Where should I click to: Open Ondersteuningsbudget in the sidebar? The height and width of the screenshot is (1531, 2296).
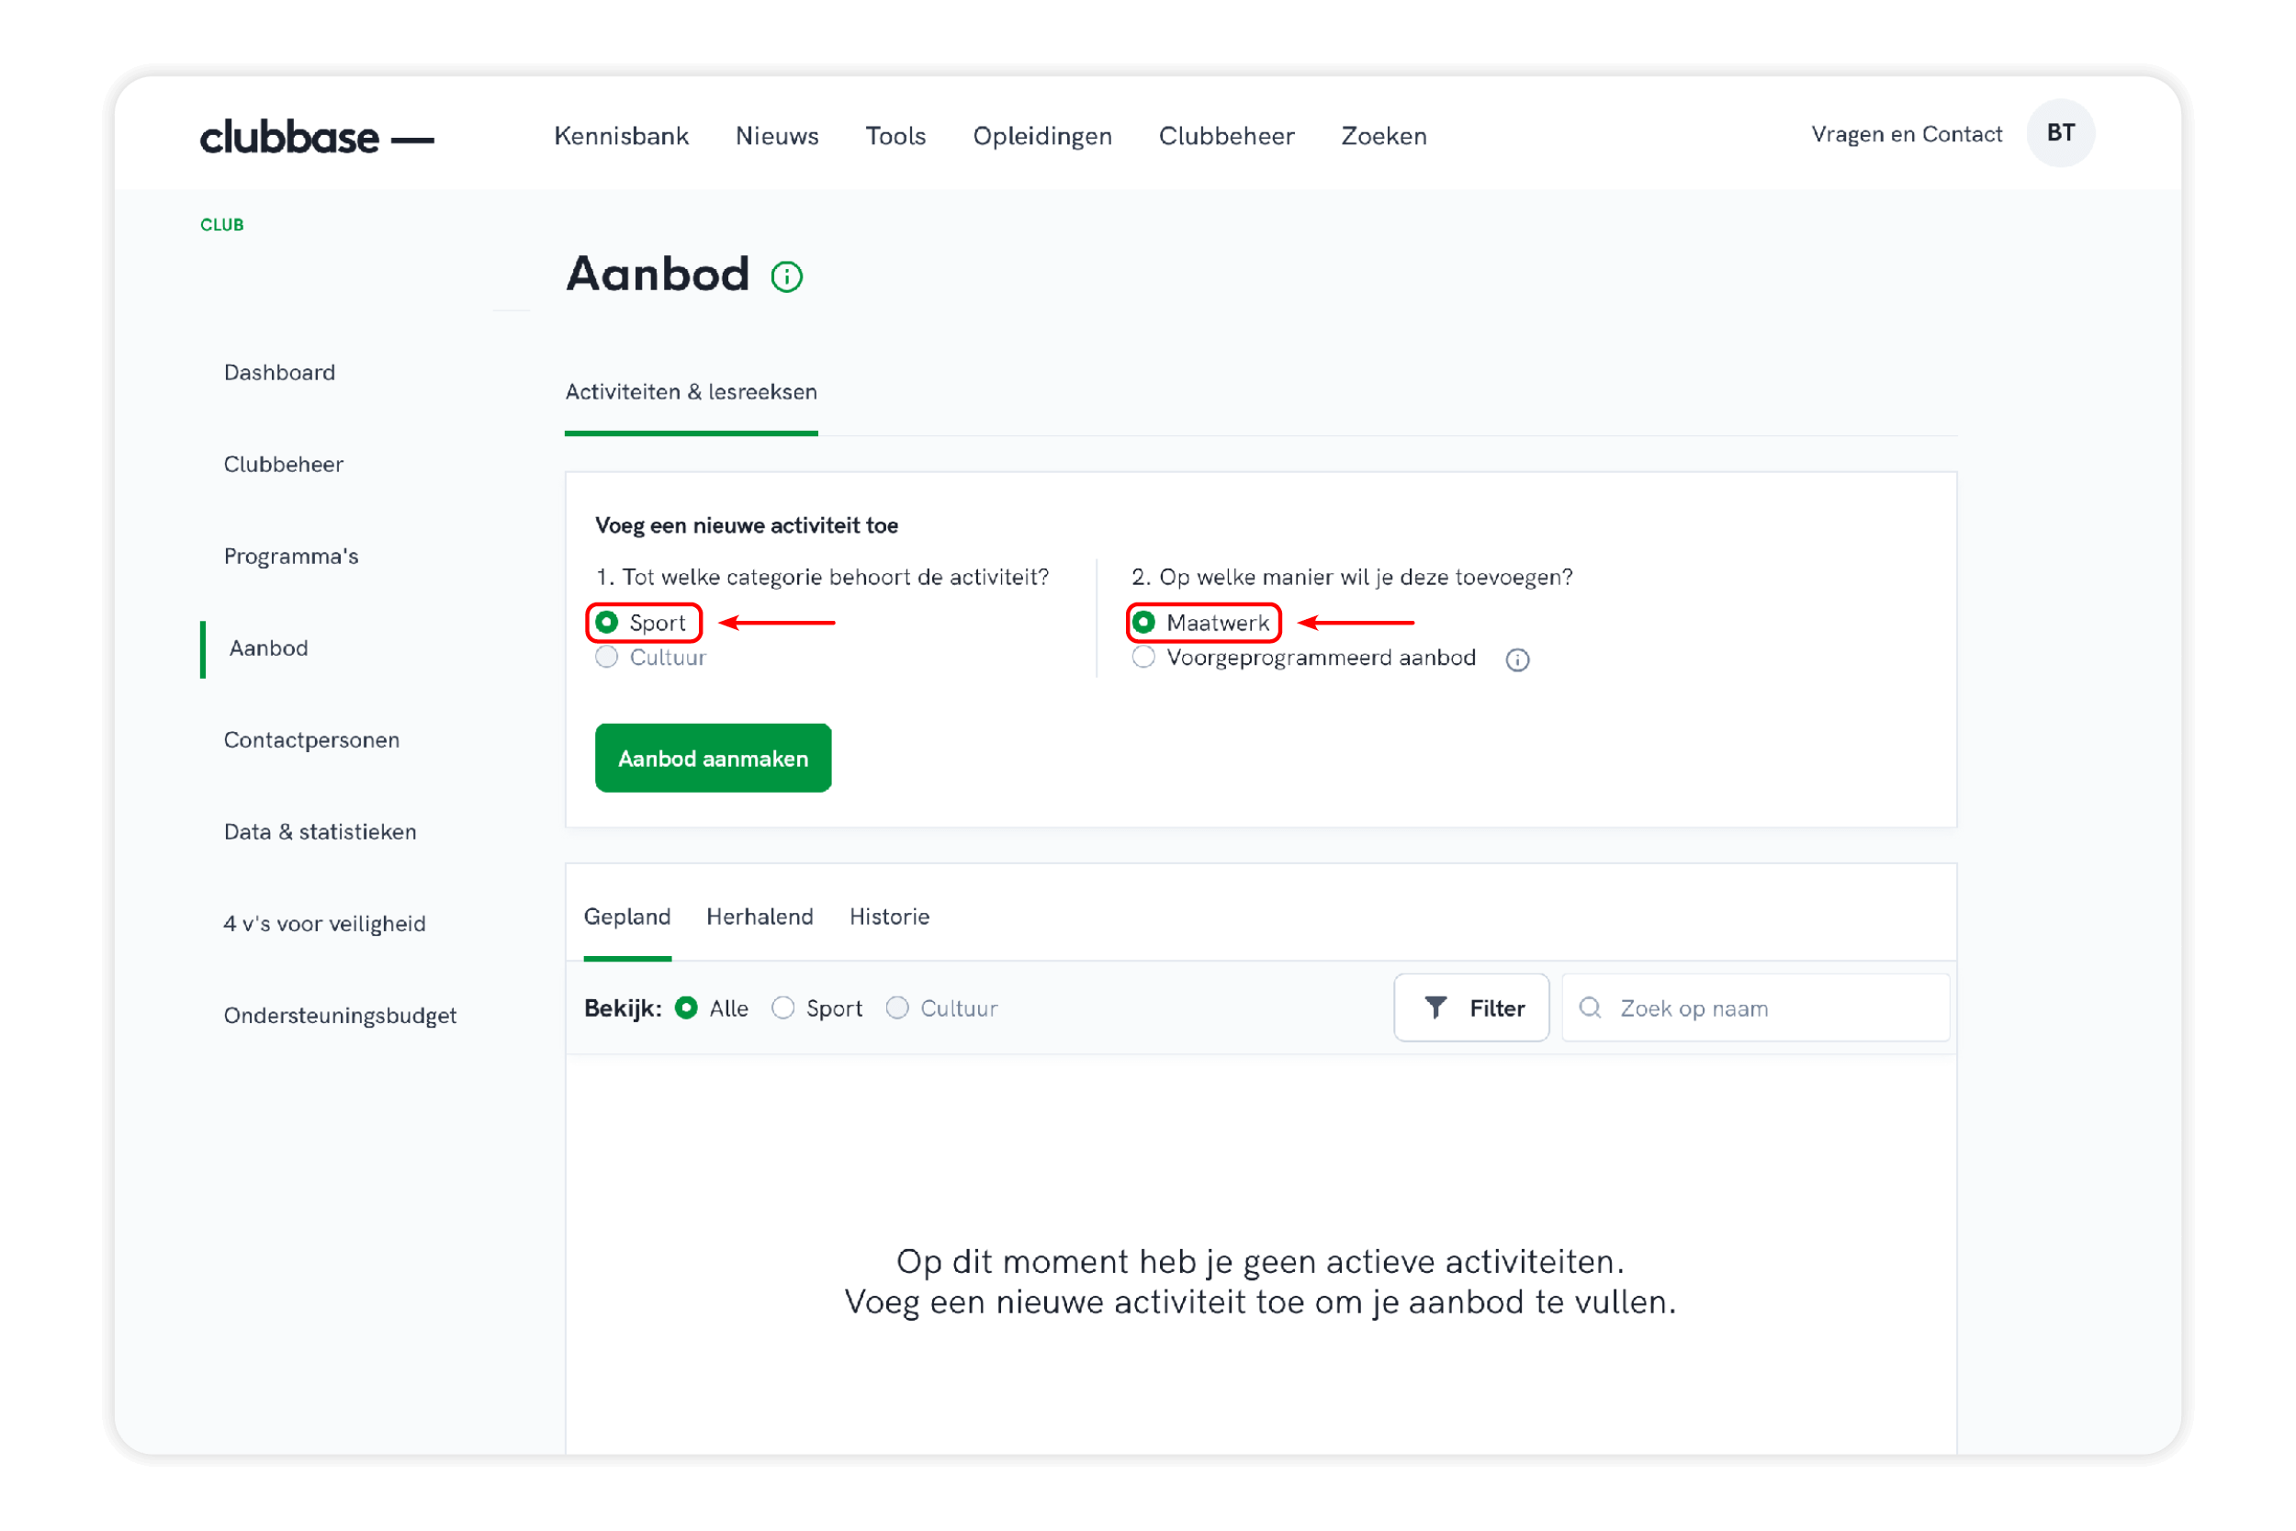click(340, 1016)
